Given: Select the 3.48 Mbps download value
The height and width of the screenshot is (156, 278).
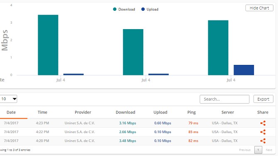Looking at the screenshot, I should tap(127, 141).
